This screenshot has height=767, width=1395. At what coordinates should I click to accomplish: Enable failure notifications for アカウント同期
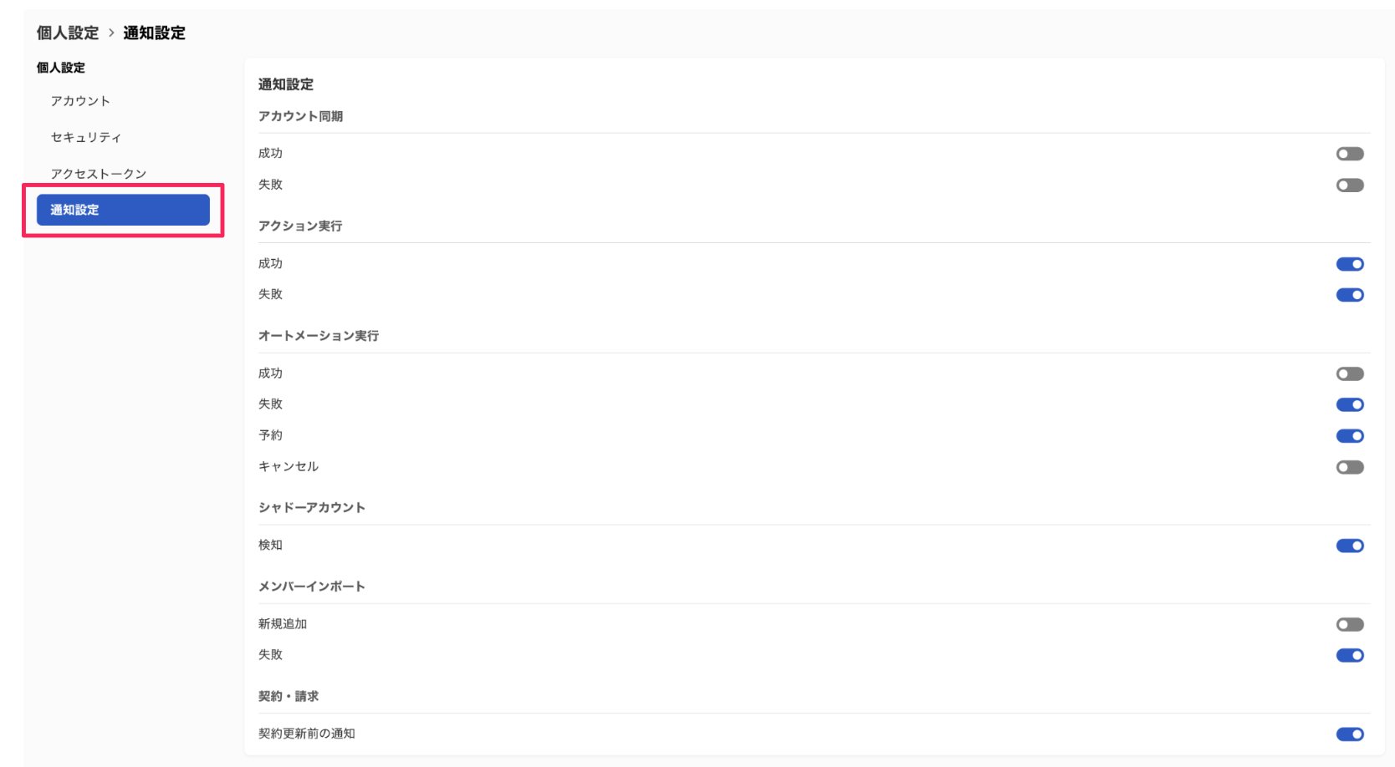click(1350, 185)
